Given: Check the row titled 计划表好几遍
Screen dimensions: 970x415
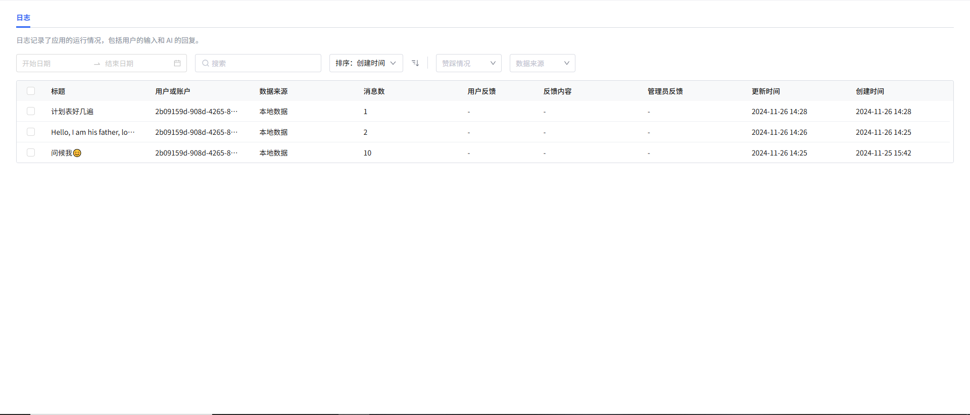Looking at the screenshot, I should click(x=31, y=111).
